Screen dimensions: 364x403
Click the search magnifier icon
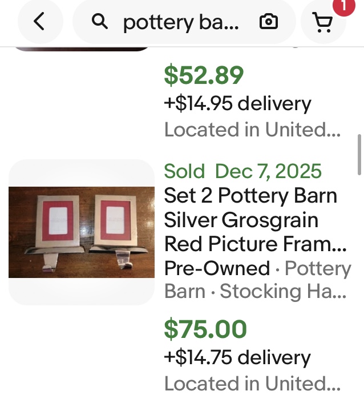[x=100, y=22]
